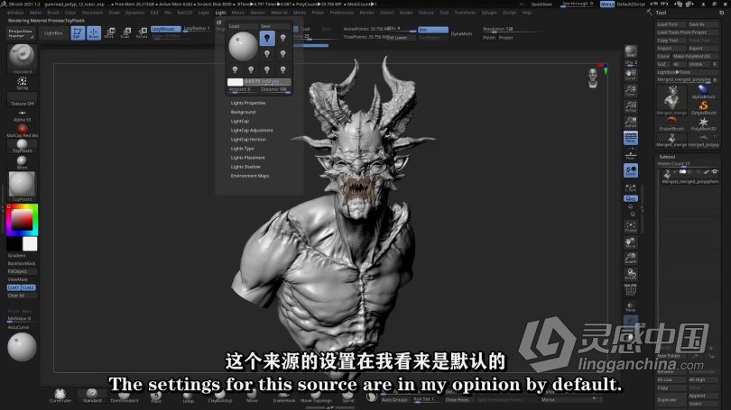Viewport: 731px width, 410px height.
Task: Toggle the highlighted active light bulb
Action: (x=267, y=38)
